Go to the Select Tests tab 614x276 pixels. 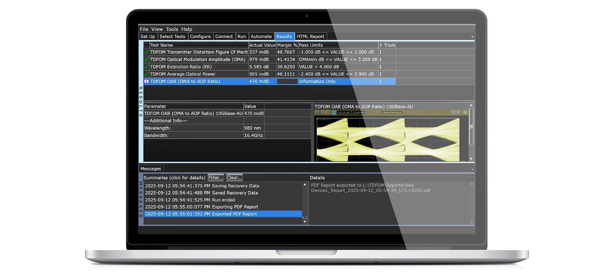[x=172, y=36]
